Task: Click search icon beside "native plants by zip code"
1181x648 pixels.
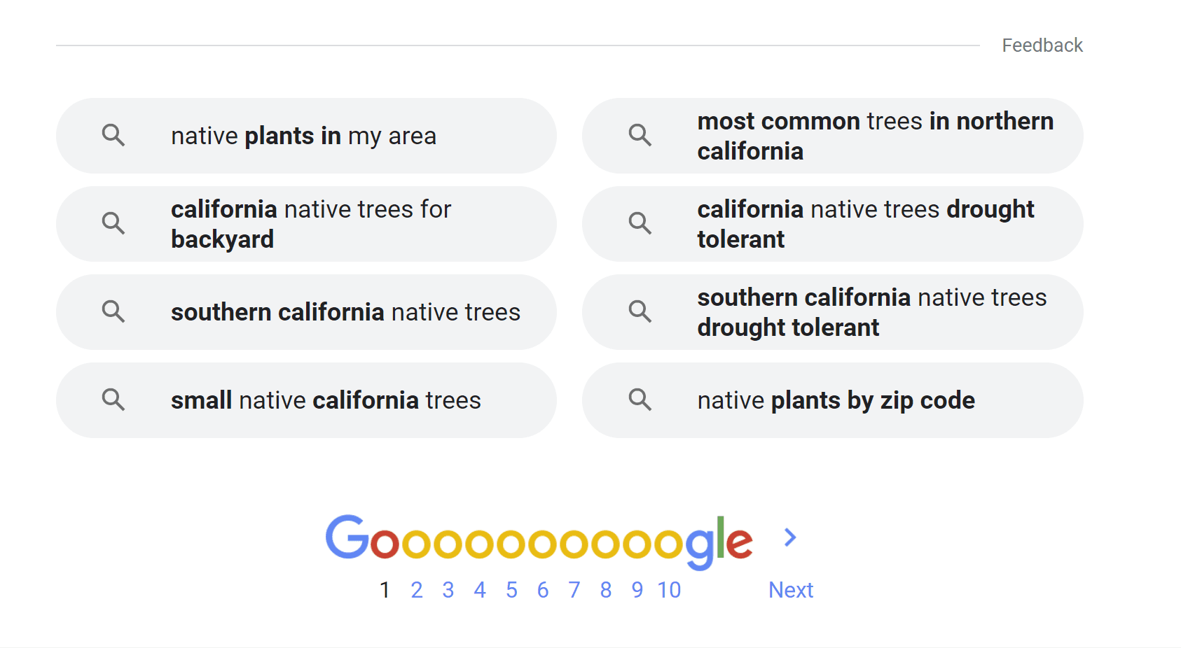Action: point(640,400)
